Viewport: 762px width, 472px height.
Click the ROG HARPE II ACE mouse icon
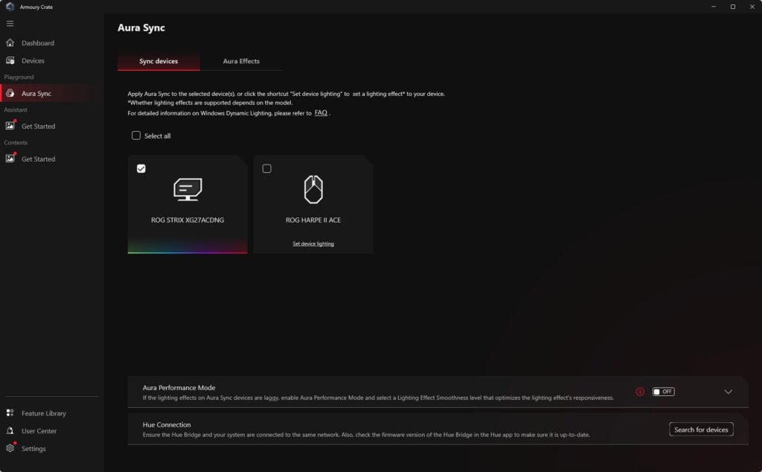(x=313, y=189)
